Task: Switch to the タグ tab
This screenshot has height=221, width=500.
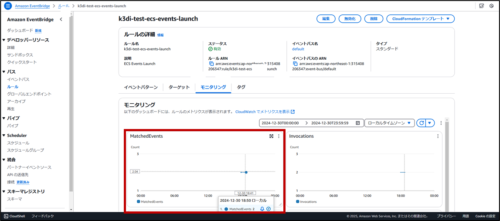Action: coord(241,87)
